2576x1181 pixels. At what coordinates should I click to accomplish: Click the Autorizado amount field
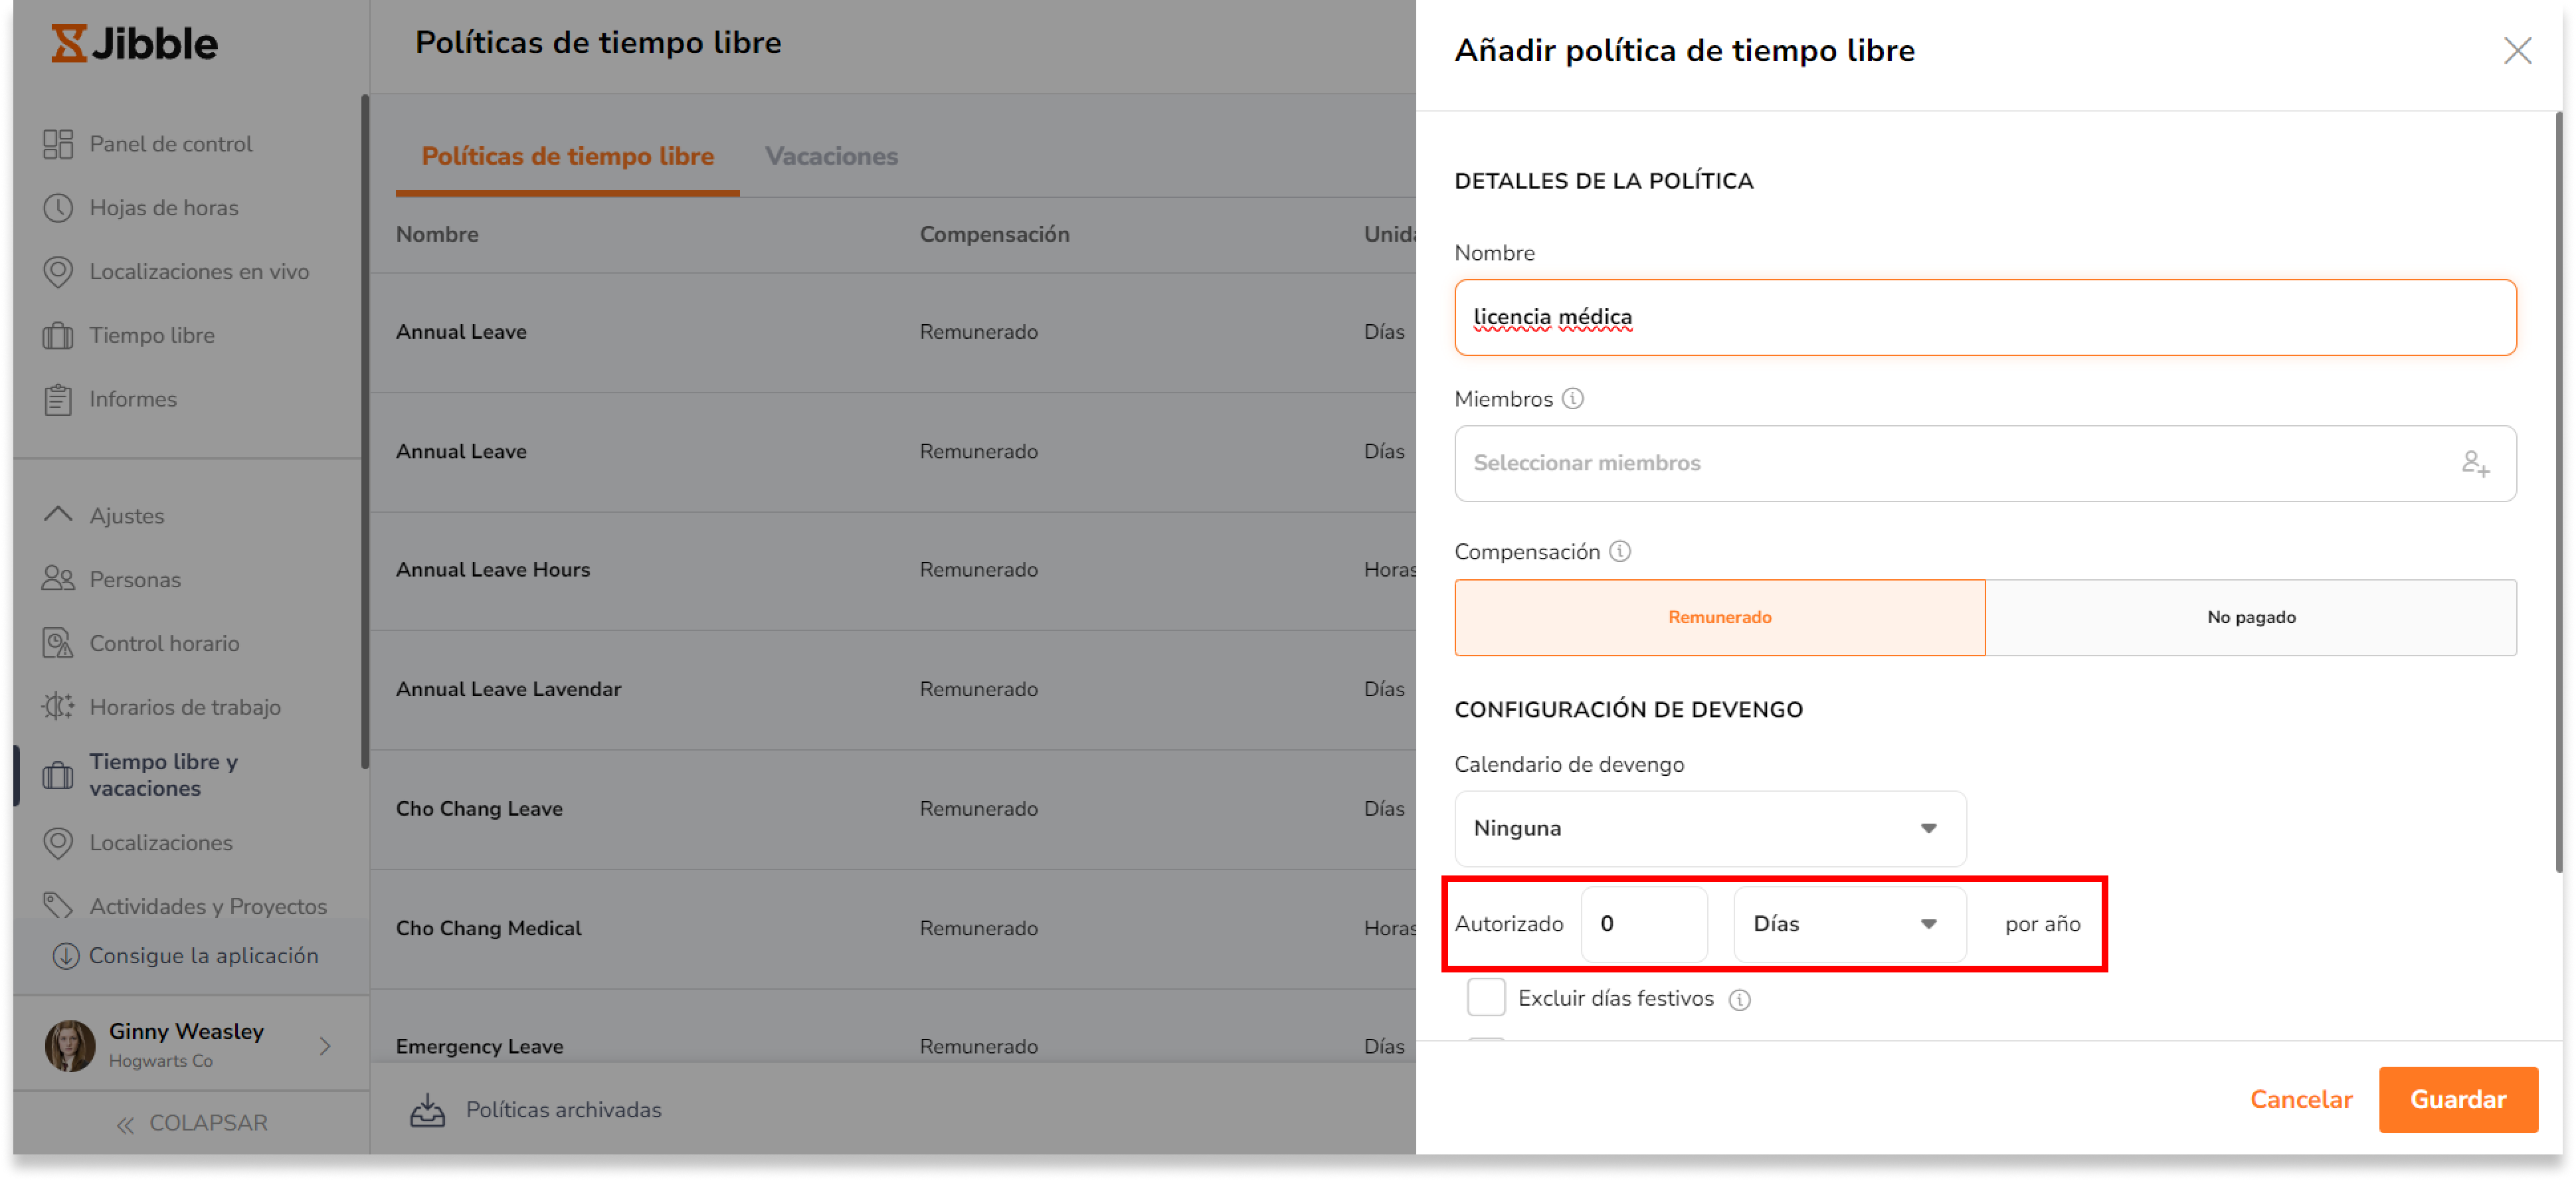tap(1643, 924)
